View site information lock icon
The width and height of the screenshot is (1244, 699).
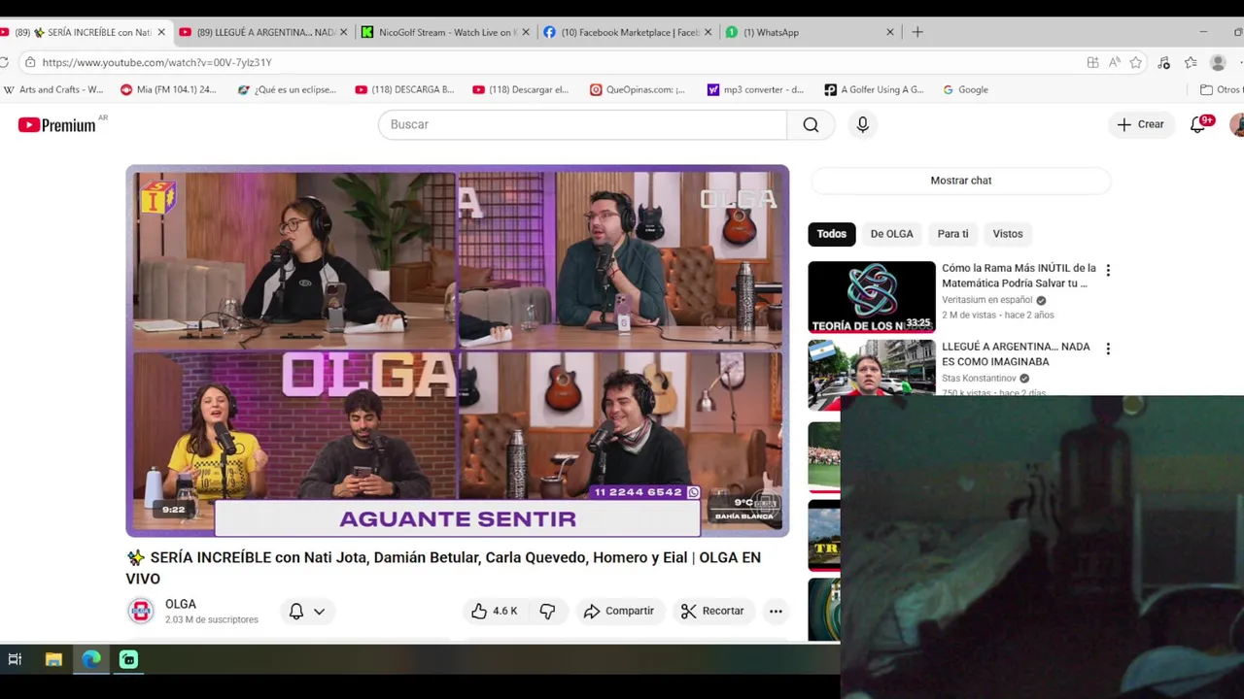30,62
